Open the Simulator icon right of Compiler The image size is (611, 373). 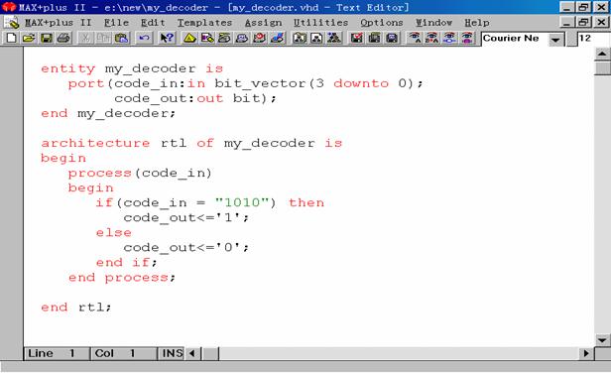coord(242,38)
